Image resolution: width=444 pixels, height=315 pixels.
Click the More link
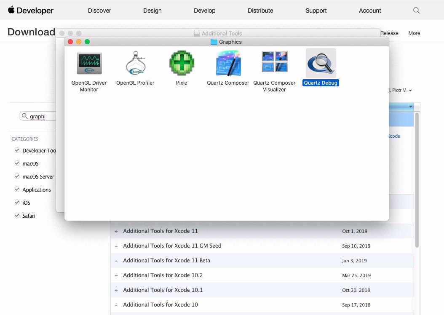(x=414, y=33)
